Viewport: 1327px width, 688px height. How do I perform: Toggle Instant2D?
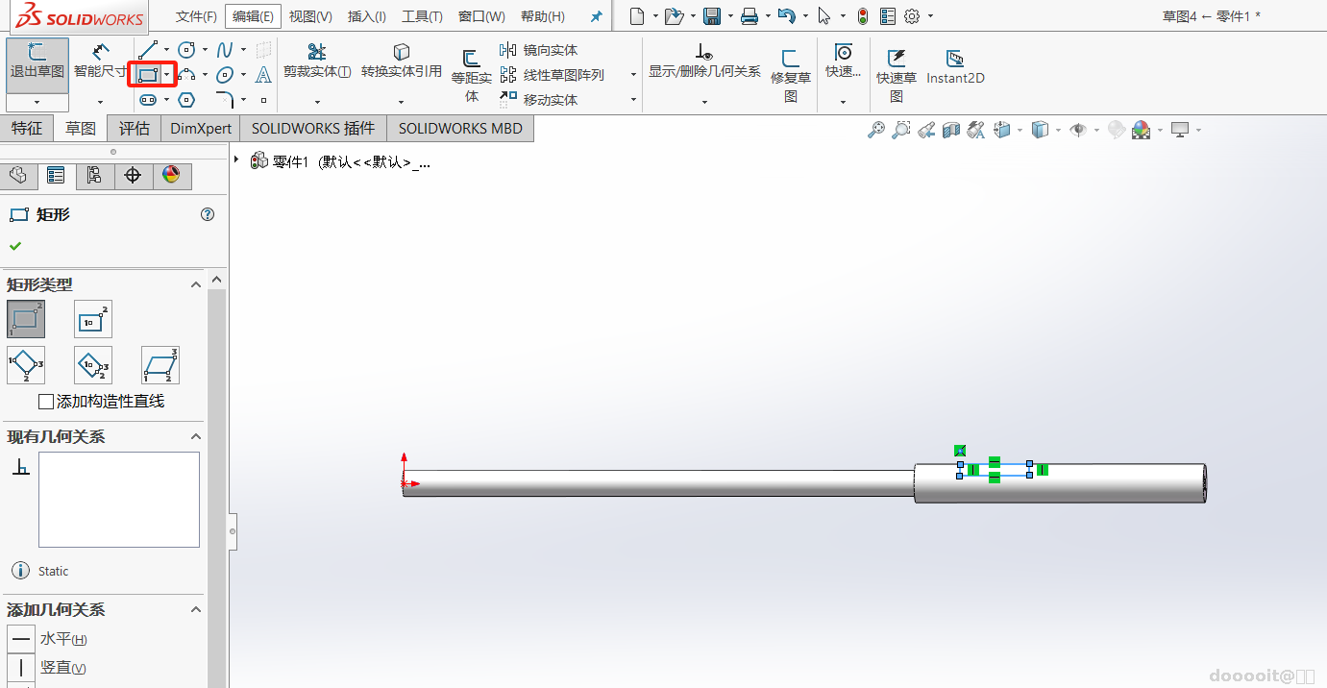click(955, 67)
